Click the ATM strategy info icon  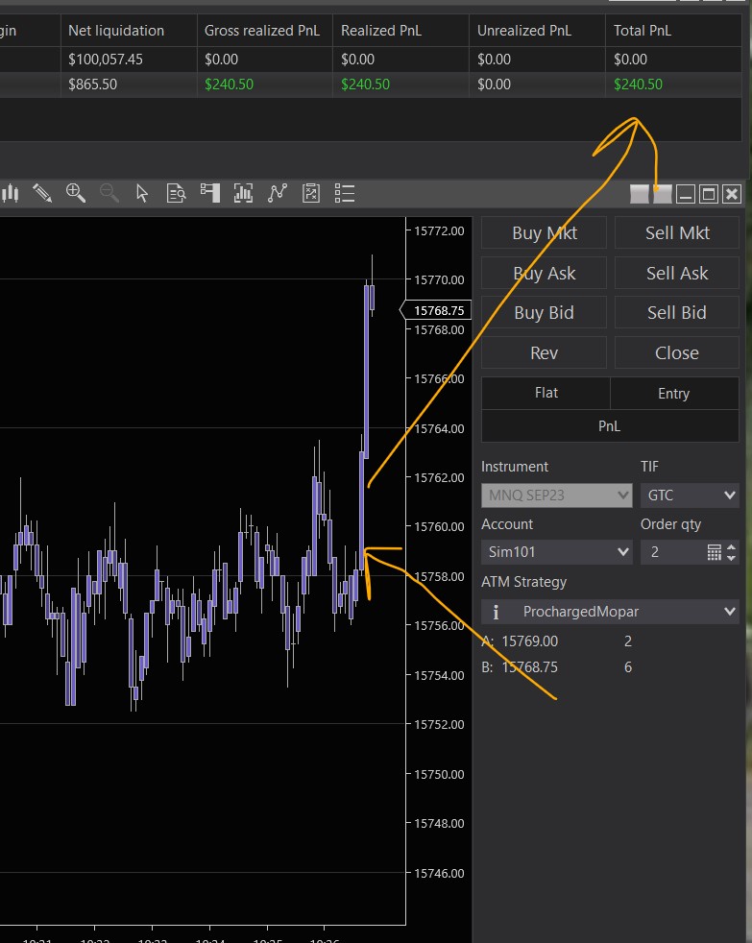pos(496,612)
